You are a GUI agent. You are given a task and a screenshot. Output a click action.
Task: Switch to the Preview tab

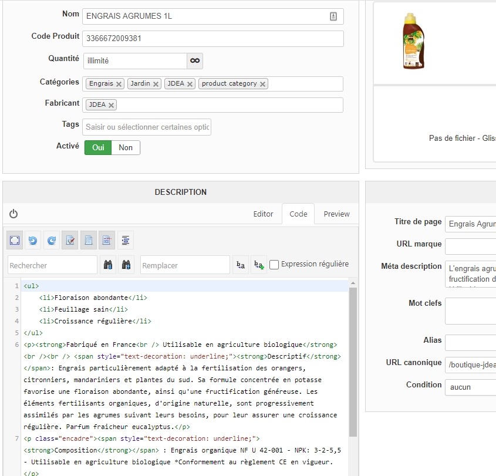336,214
